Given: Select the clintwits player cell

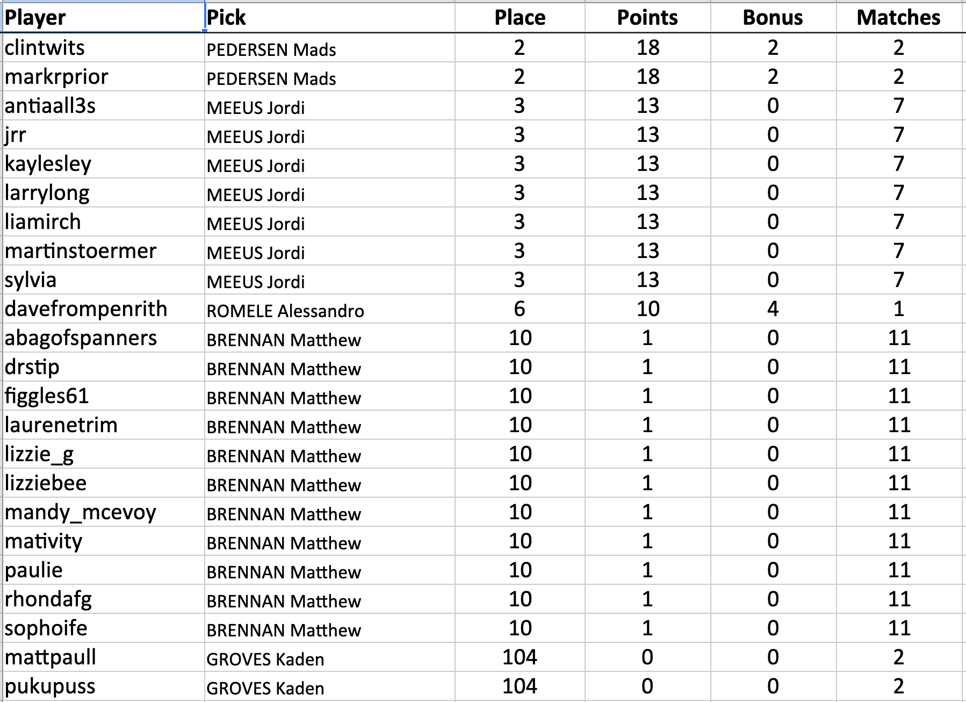Looking at the screenshot, I should (103, 48).
